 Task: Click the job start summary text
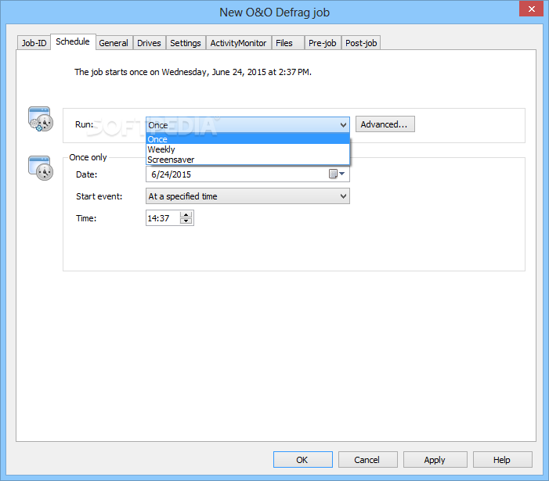[x=193, y=72]
